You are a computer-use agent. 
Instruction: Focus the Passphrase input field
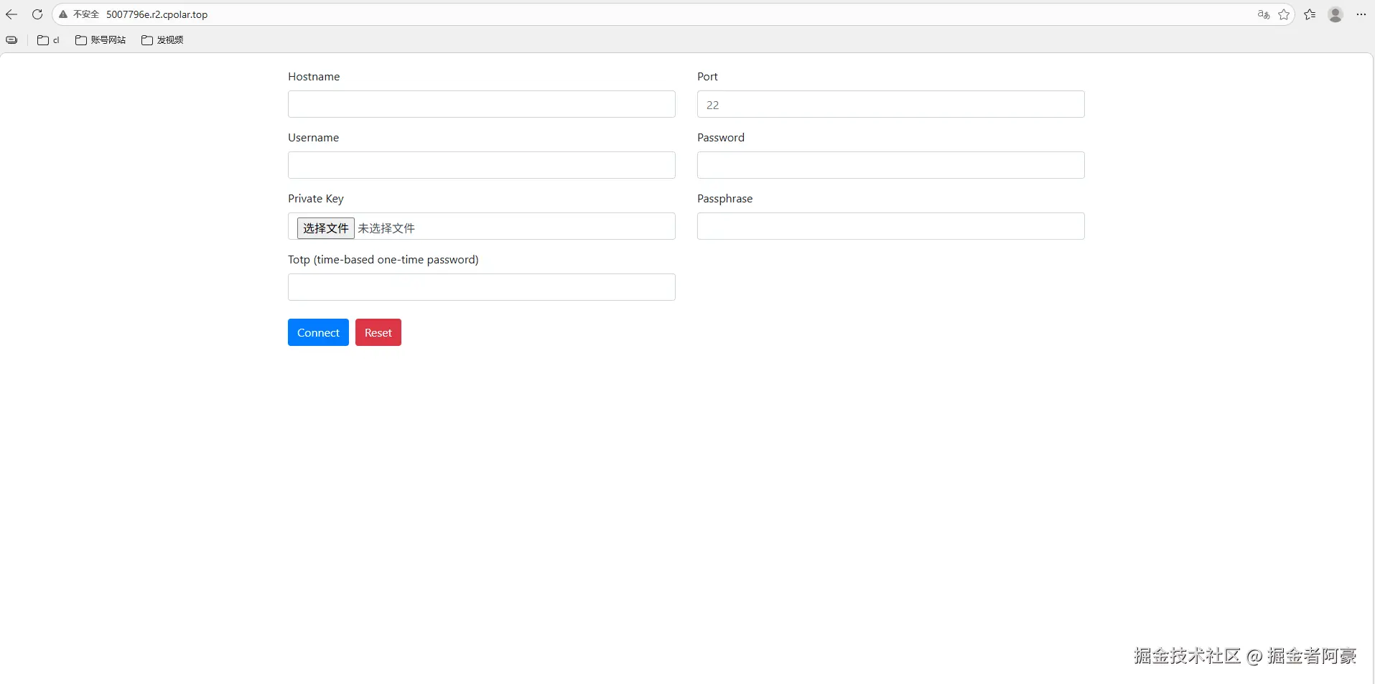tap(891, 226)
